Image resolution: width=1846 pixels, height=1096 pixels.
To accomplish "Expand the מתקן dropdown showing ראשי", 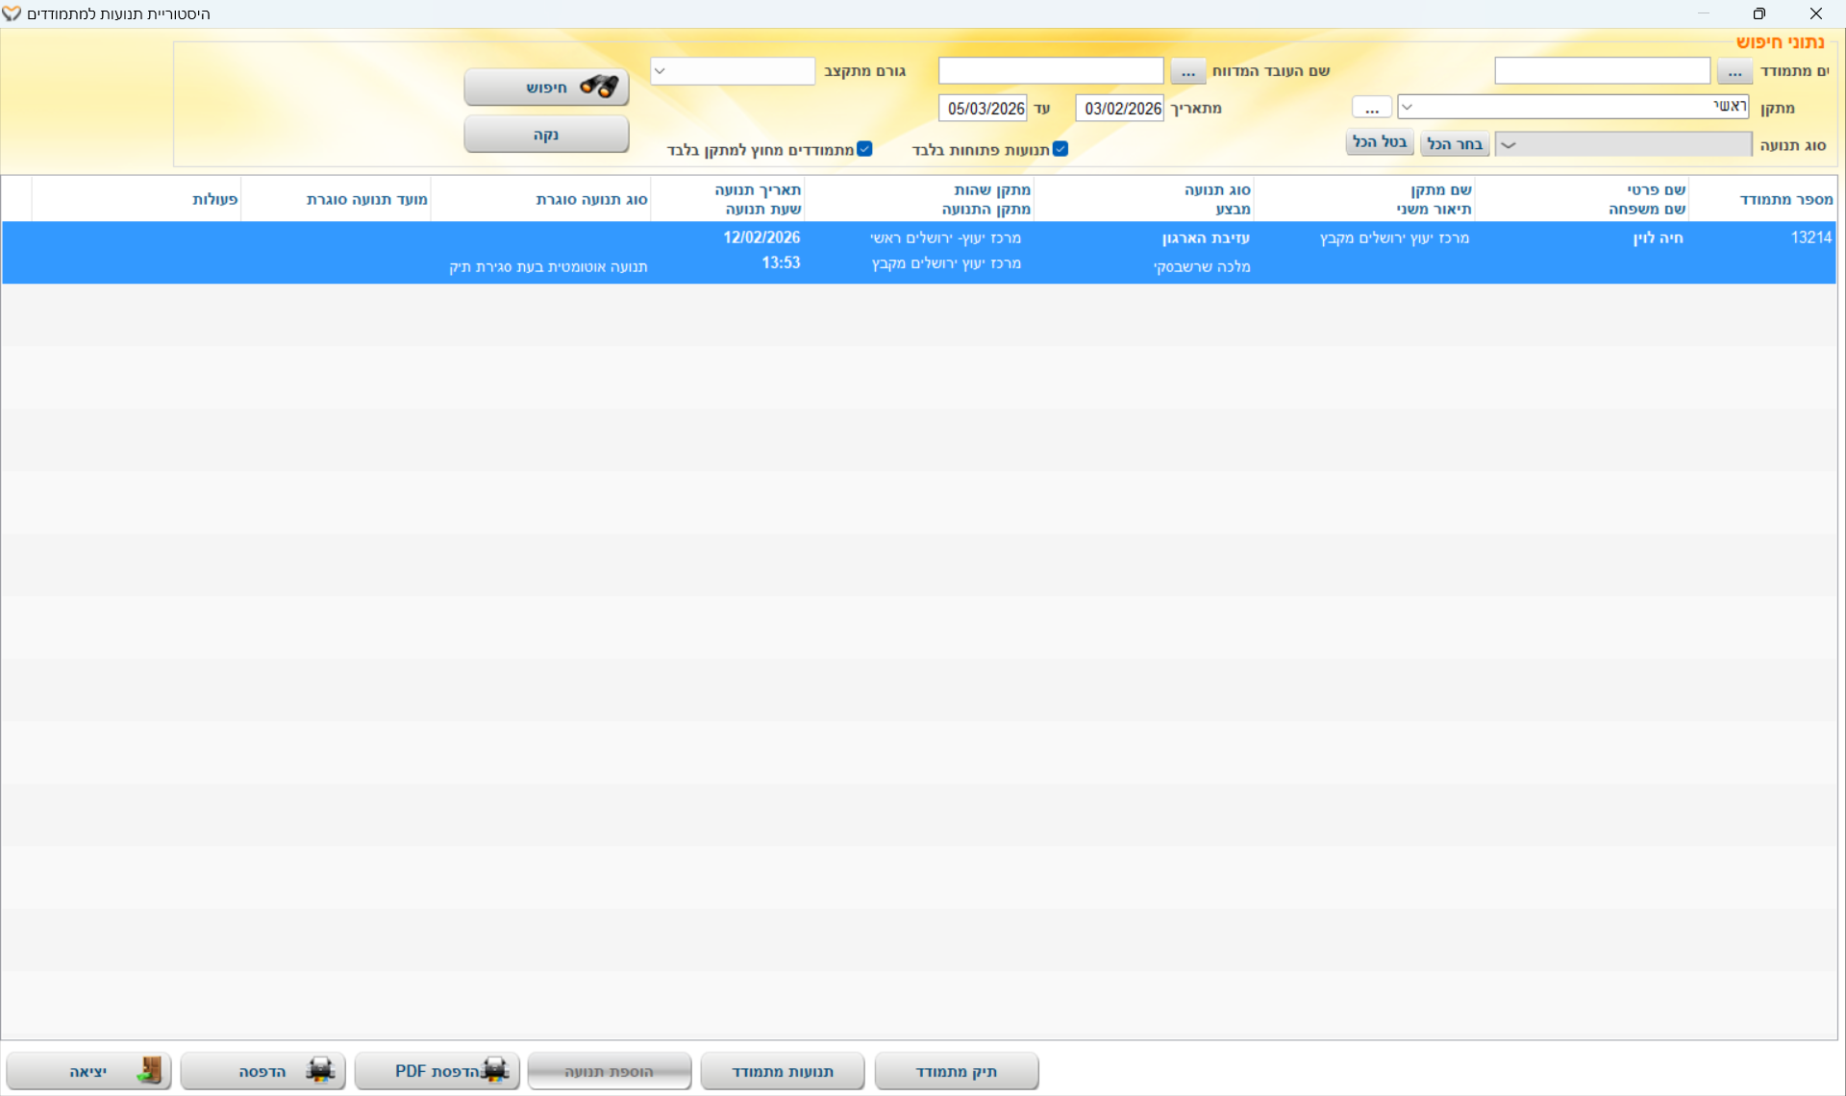I will click(x=1408, y=107).
